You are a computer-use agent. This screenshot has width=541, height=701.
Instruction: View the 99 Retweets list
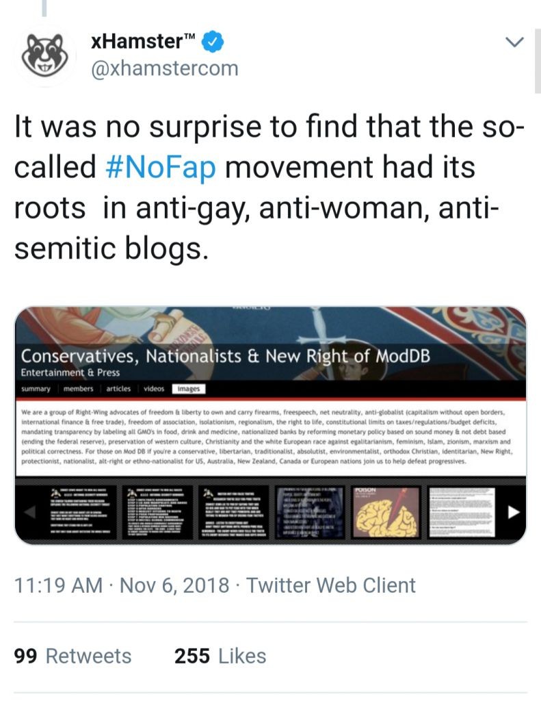tap(73, 656)
